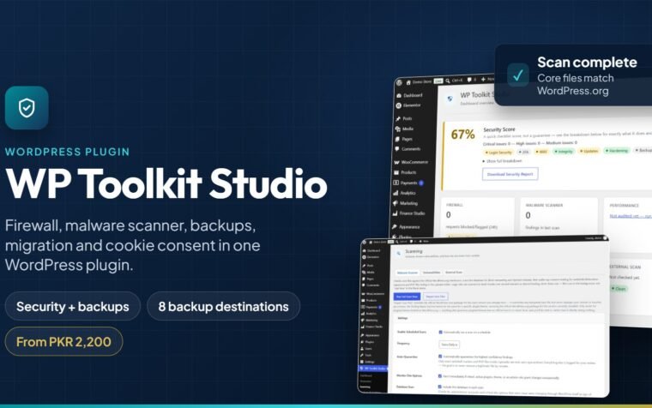Open Marketing in the back window sidebar
Viewport: 652px width, 408px height.
click(x=406, y=203)
